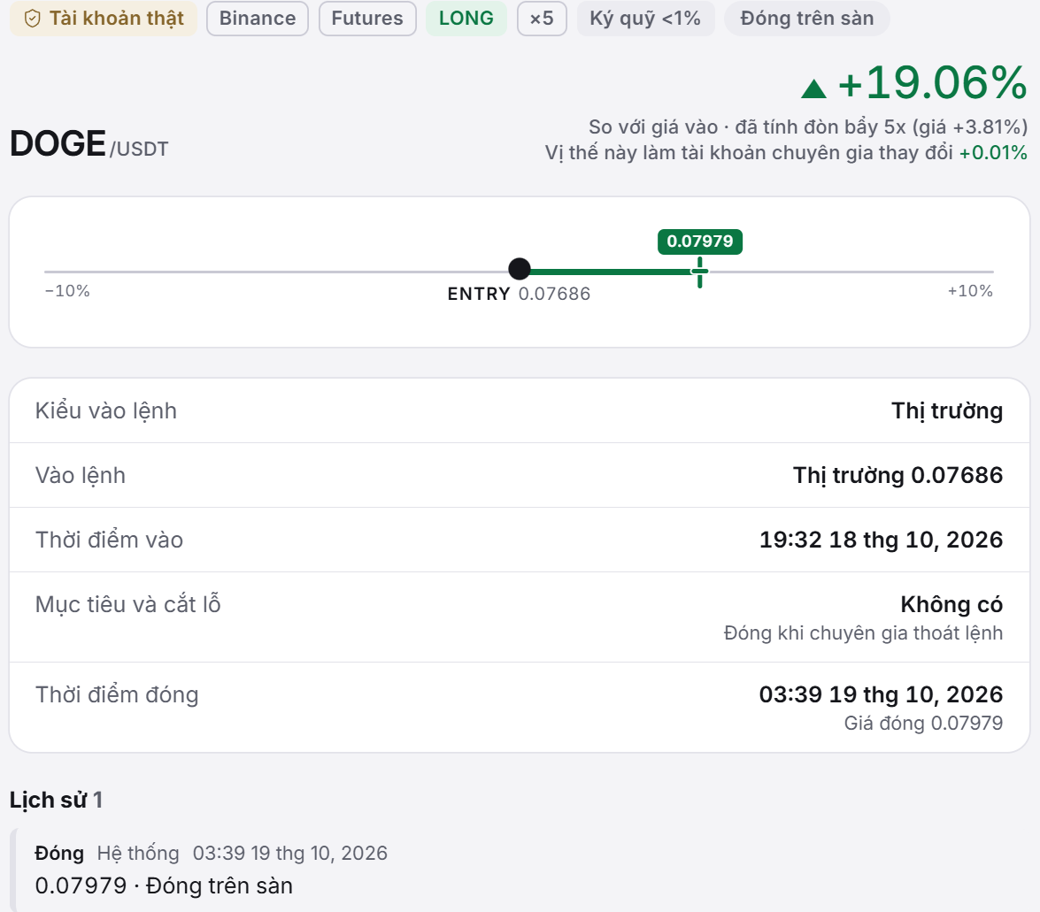Click the bold Đóng label in the history entry
This screenshot has width=1040, height=912.
[x=59, y=853]
